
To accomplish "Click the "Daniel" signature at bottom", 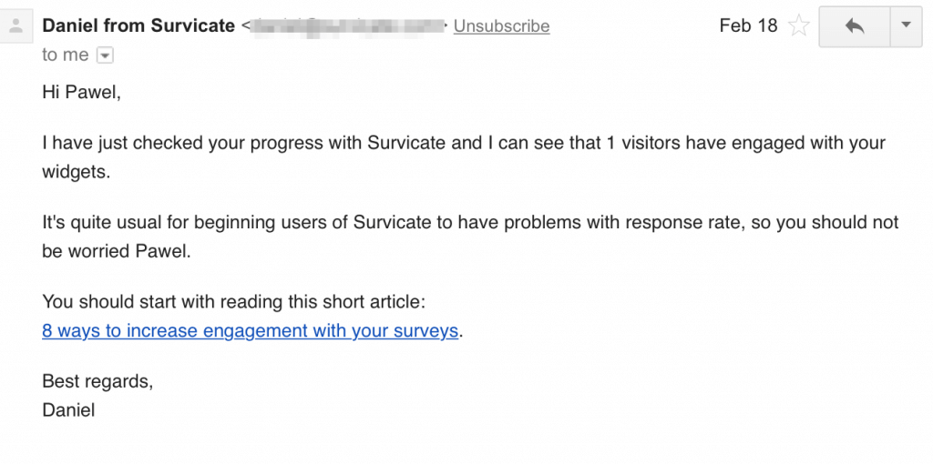I will click(68, 410).
